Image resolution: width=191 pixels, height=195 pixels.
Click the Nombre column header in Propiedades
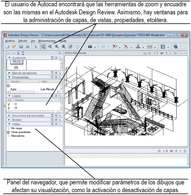point(25,81)
